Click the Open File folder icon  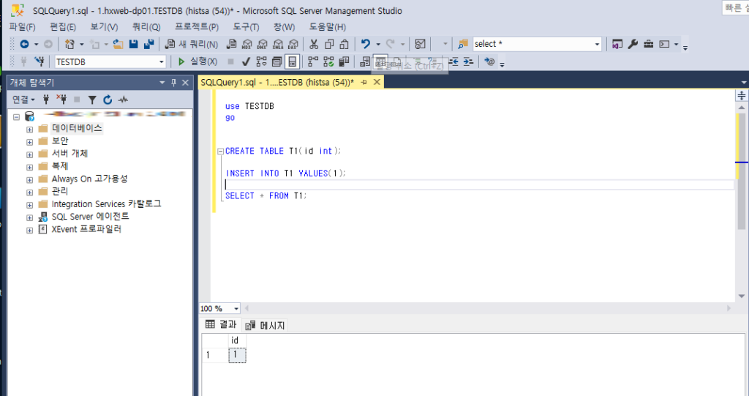pos(118,44)
